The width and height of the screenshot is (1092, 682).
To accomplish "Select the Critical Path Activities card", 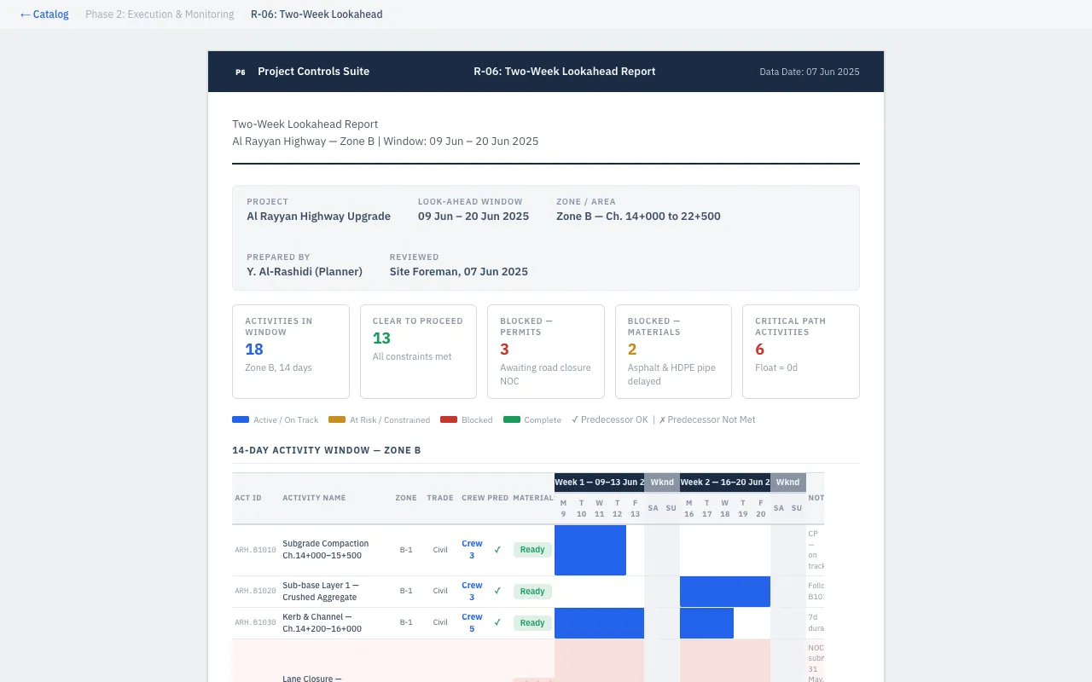I will click(800, 351).
